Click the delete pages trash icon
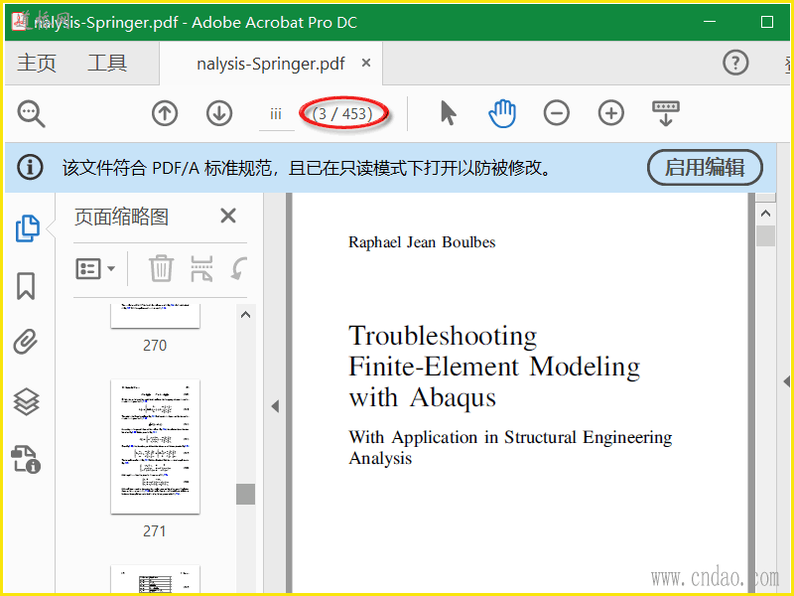 pyautogui.click(x=161, y=268)
